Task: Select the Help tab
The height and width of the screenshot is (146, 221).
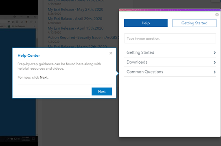Action: click(146, 23)
